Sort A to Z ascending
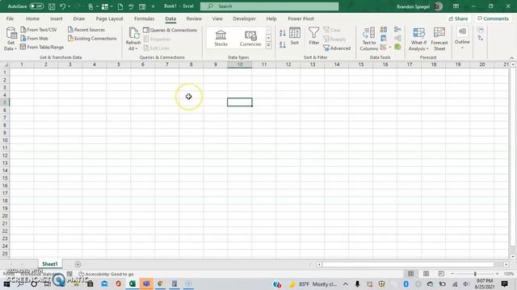The image size is (517, 290). tap(283, 33)
